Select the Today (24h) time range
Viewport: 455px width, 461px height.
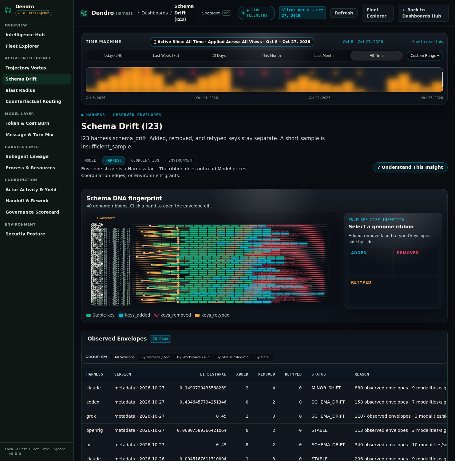point(113,56)
